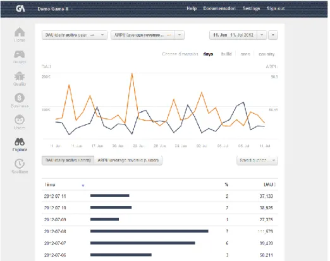Open the Realtime clock sidebar icon

click(20, 166)
